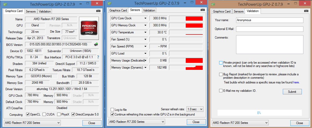Uncheck Continue refreshing in background checkbox
The width and height of the screenshot is (312, 128).
[112, 114]
